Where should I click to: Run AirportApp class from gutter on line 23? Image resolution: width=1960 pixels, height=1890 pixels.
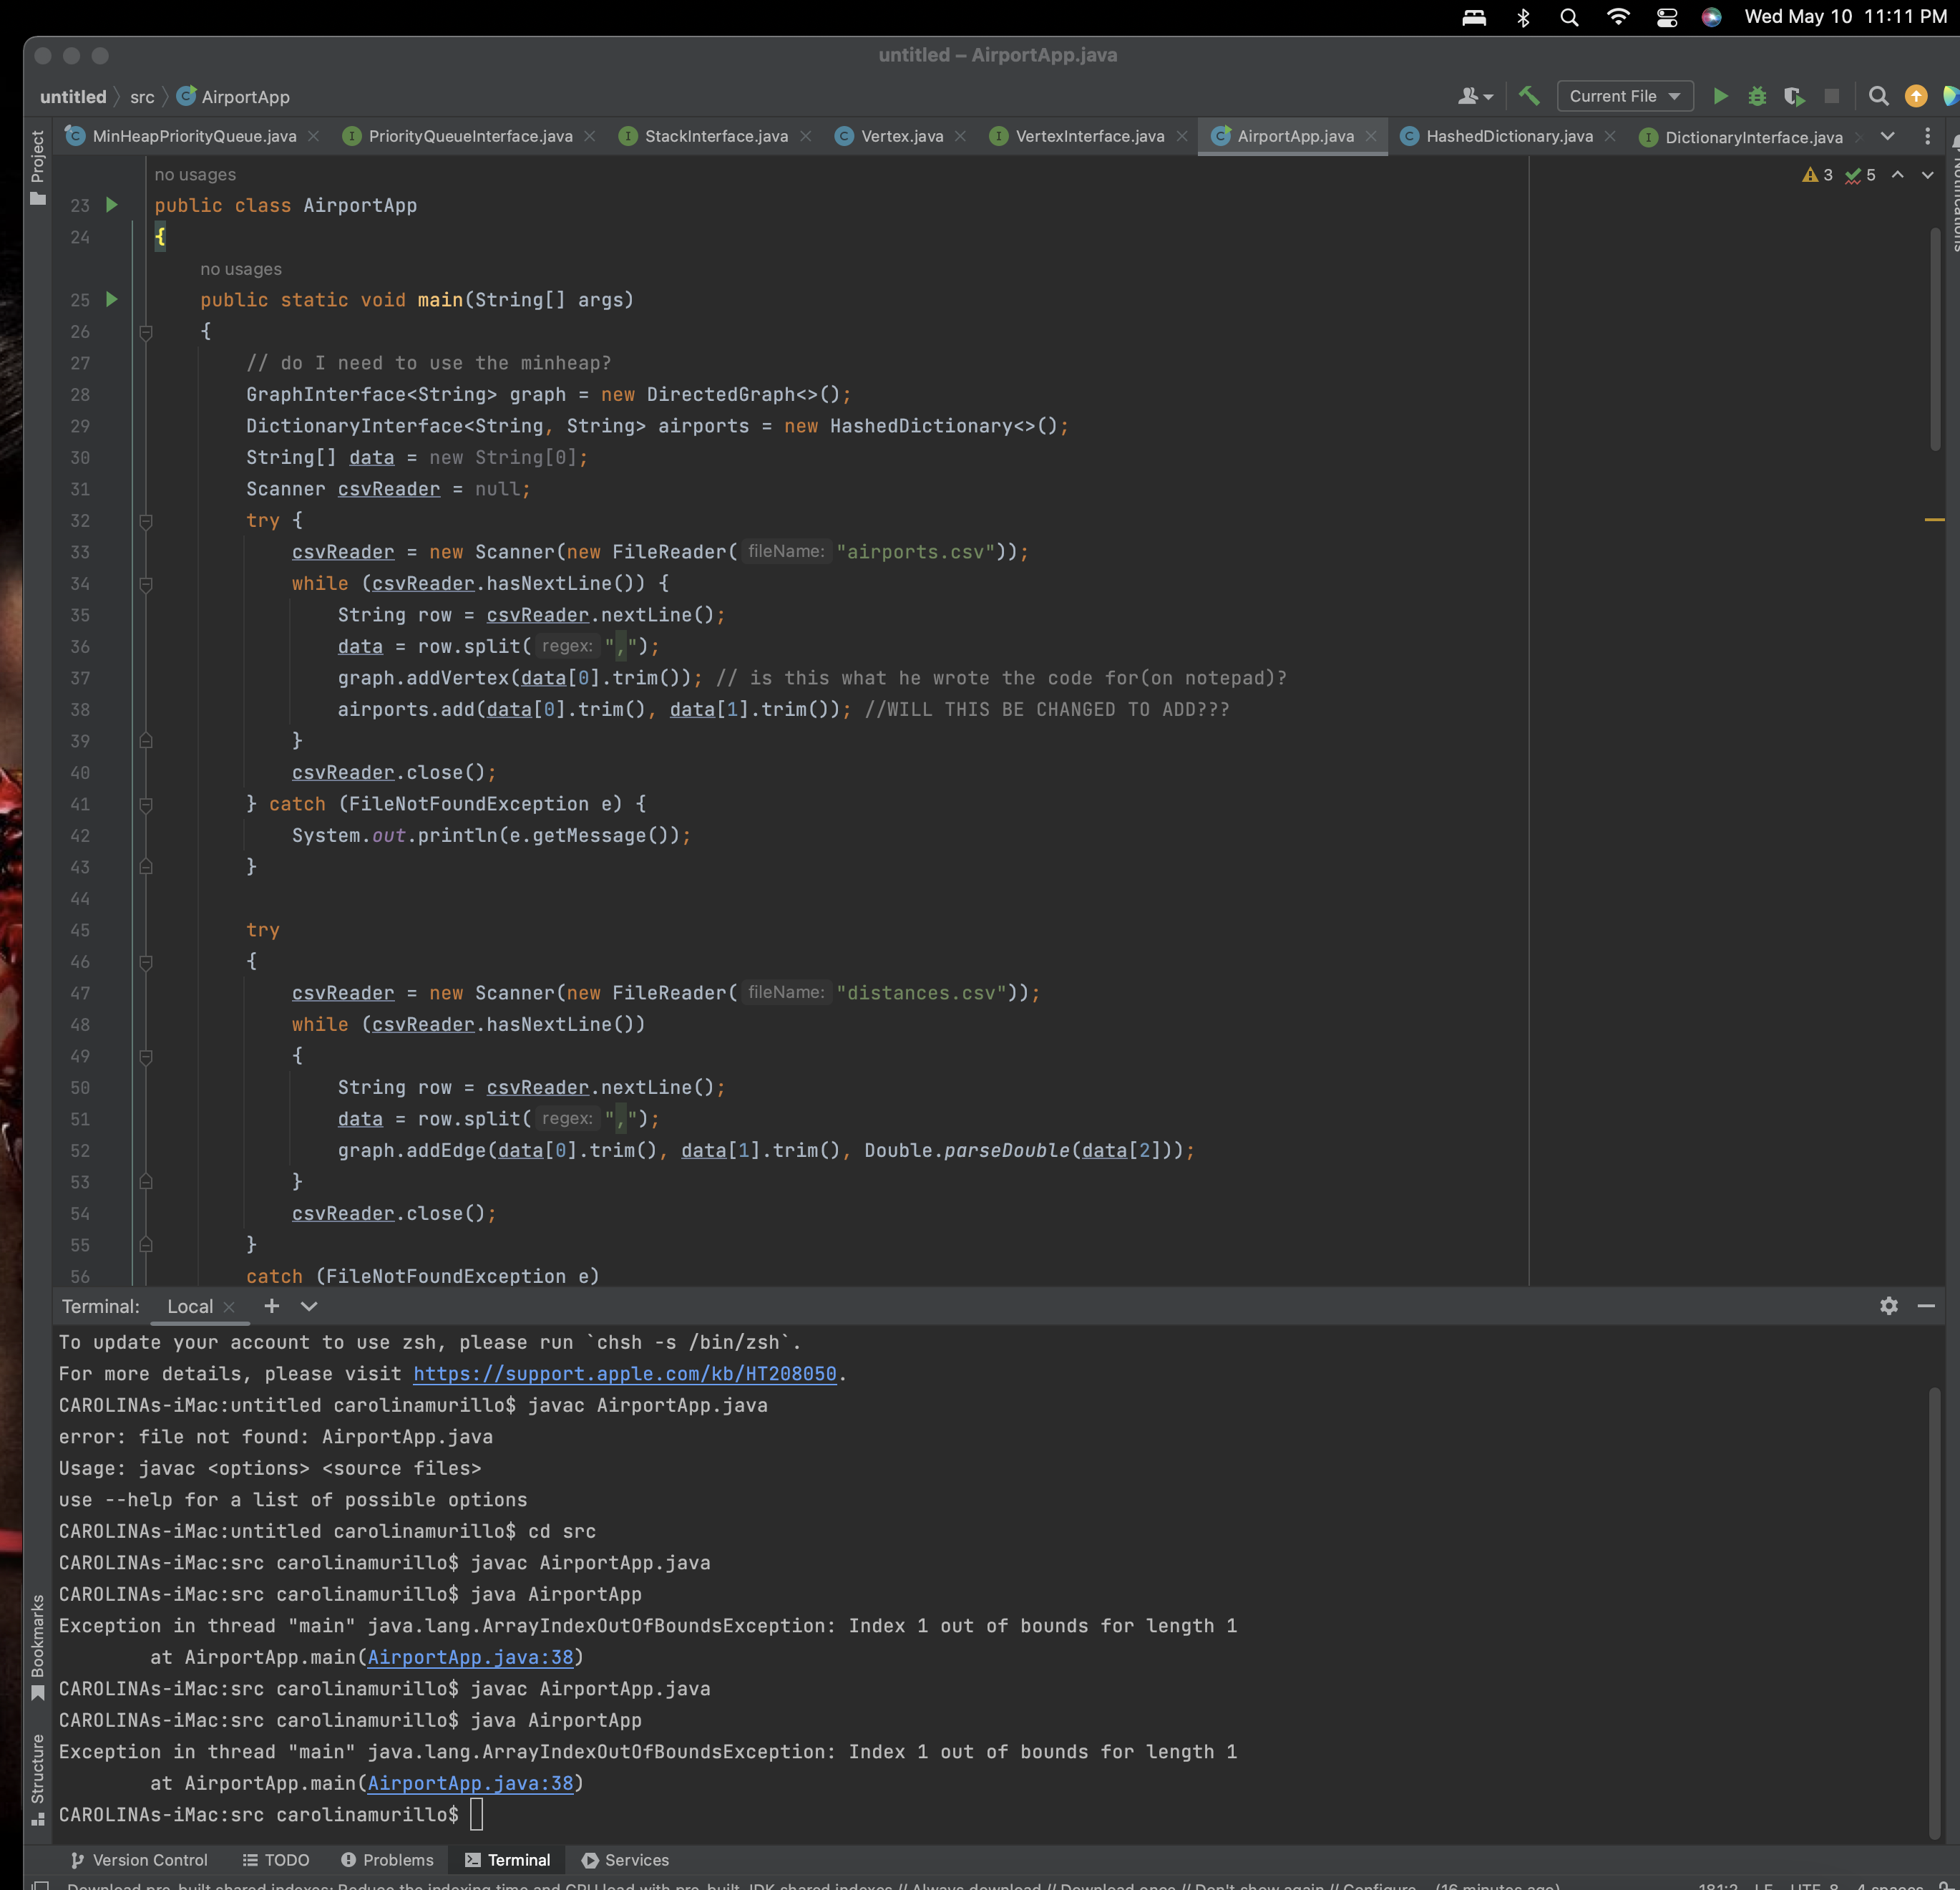point(112,205)
